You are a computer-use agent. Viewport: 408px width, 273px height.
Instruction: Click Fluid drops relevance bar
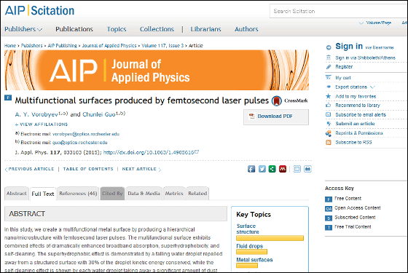[x=251, y=252]
